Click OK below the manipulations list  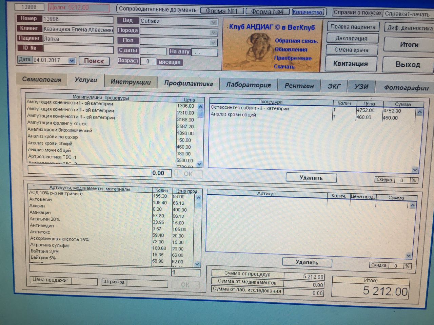pos(188,174)
